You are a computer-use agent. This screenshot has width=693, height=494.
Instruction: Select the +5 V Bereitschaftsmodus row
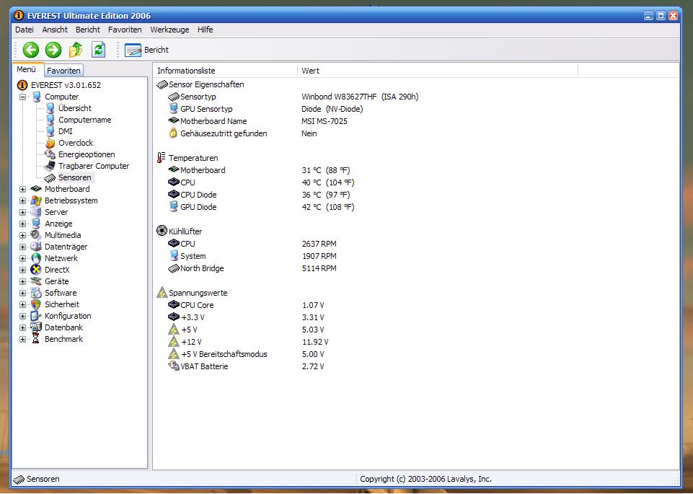tap(246, 354)
